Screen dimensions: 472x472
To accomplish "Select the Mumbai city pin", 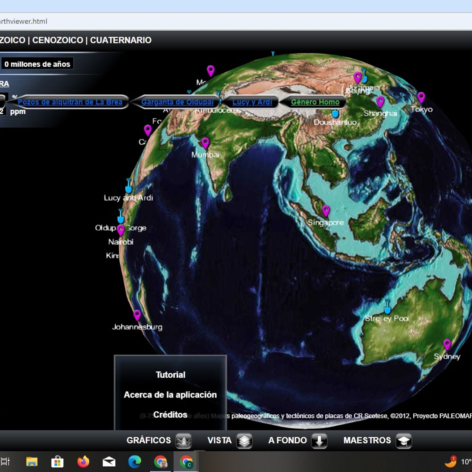I will coord(205,144).
